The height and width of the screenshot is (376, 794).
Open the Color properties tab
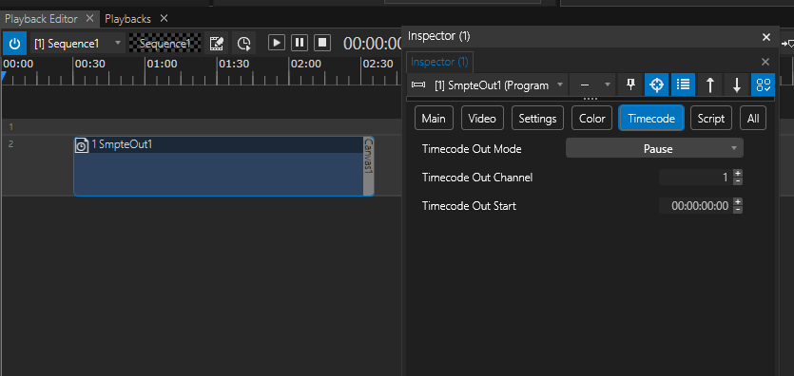[x=592, y=119]
